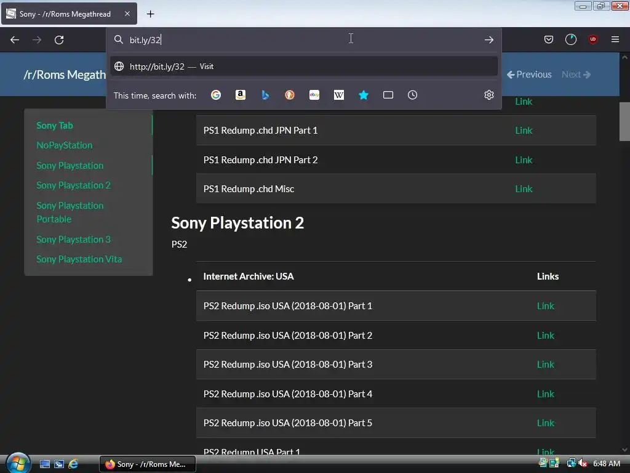This screenshot has width=630, height=473.
Task: Jump to Sony Playstation Vita section
Action: (x=79, y=259)
